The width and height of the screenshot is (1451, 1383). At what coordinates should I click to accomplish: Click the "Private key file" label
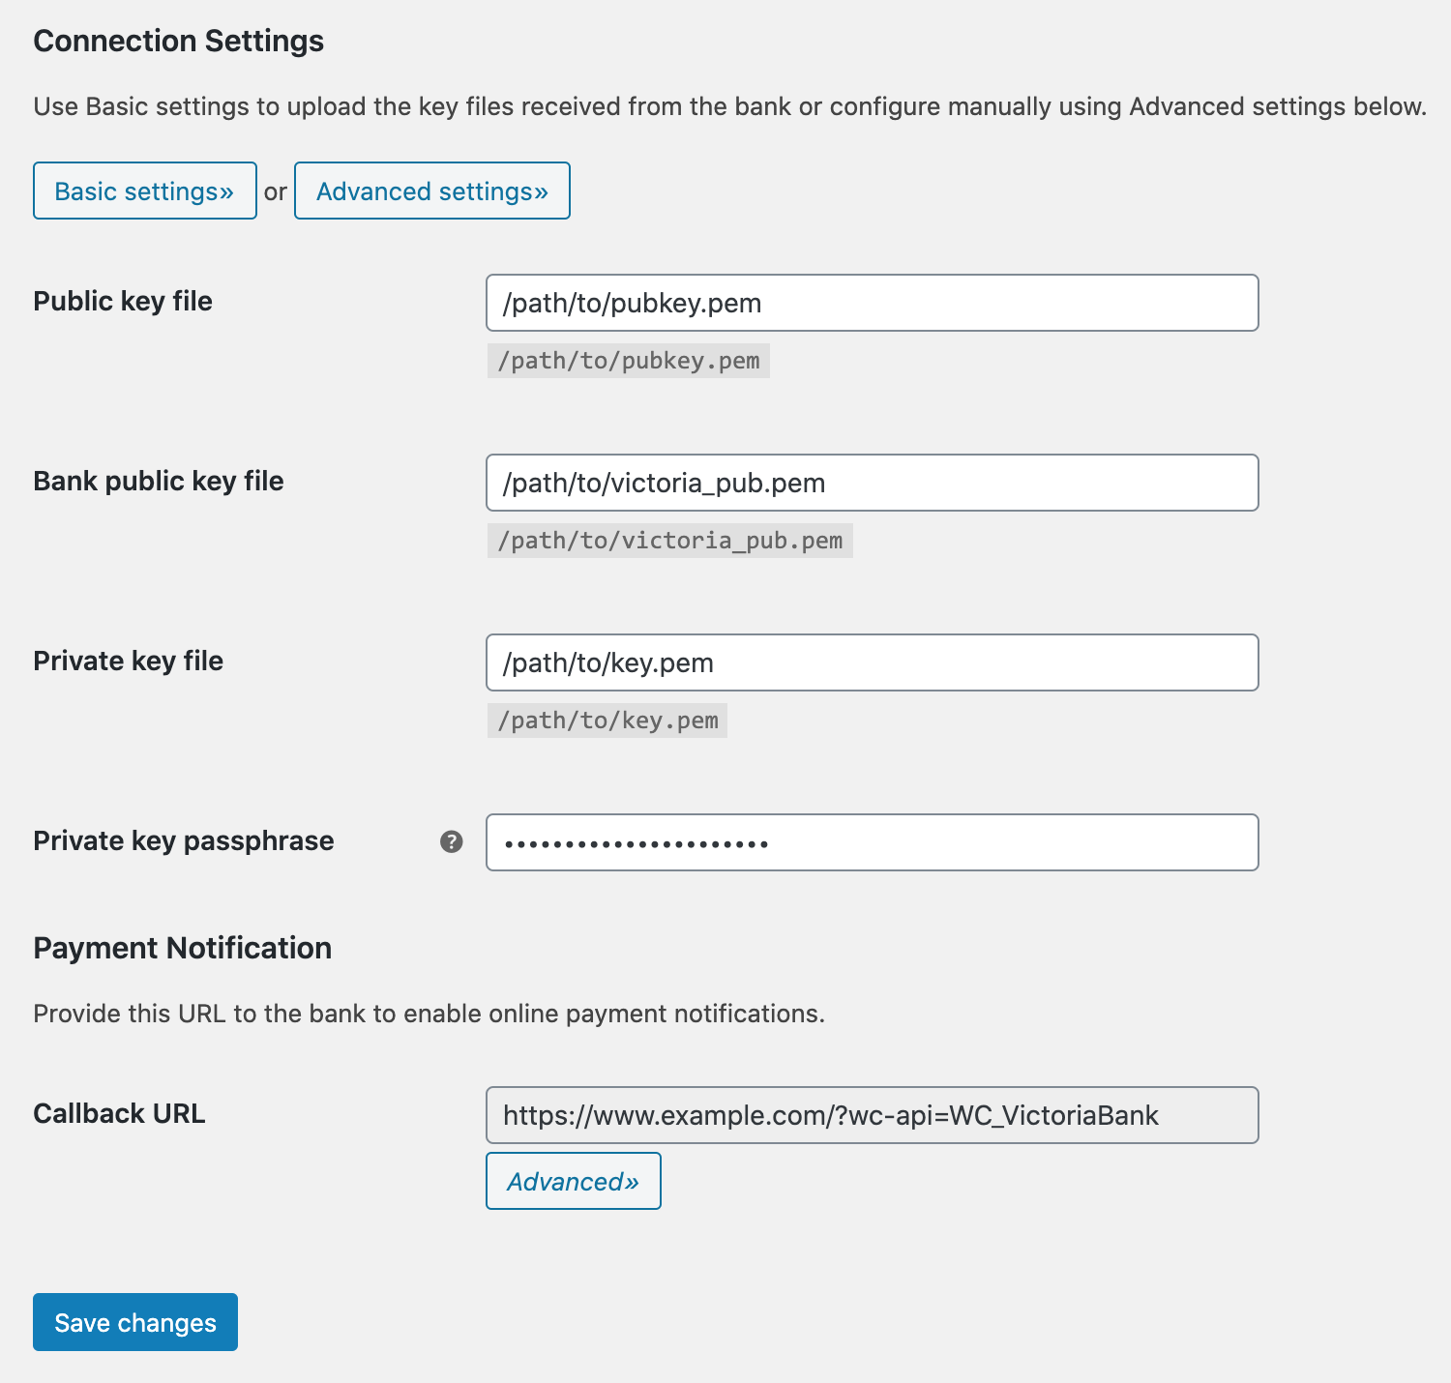[129, 661]
